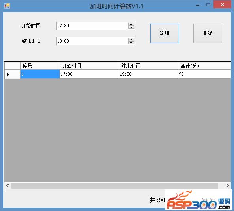Viewport: 234px width, 211px height.
Task: Increase start time with up spinner arrow
Action: (x=131, y=24)
